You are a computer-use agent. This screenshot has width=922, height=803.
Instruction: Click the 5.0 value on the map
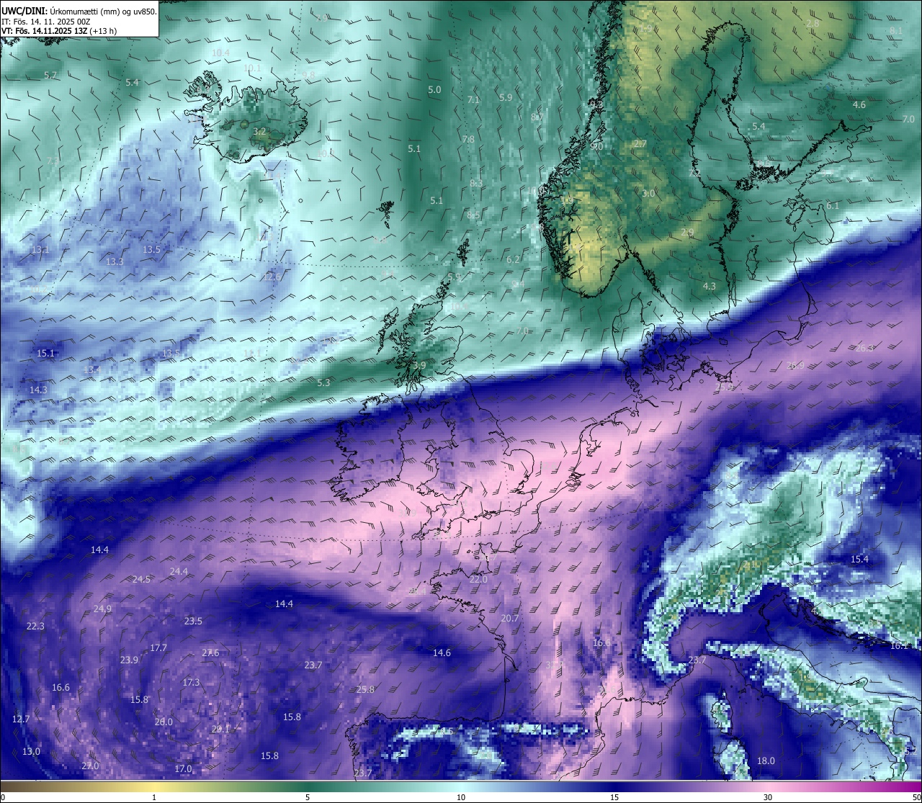[434, 90]
